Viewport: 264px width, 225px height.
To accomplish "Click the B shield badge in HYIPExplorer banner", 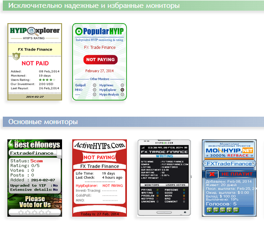I will (x=16, y=56).
